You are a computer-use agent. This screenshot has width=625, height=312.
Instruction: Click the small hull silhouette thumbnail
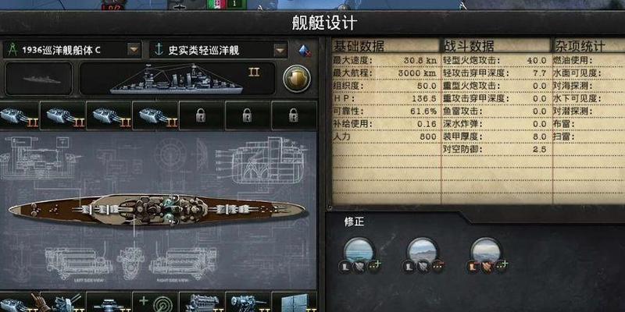[x=38, y=79]
